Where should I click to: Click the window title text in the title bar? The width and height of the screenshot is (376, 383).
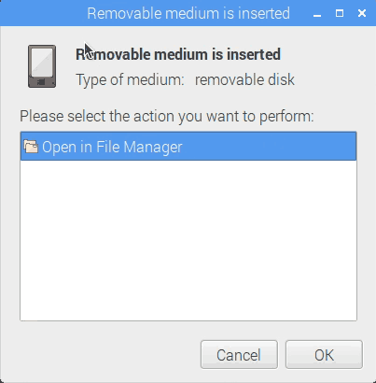click(188, 13)
